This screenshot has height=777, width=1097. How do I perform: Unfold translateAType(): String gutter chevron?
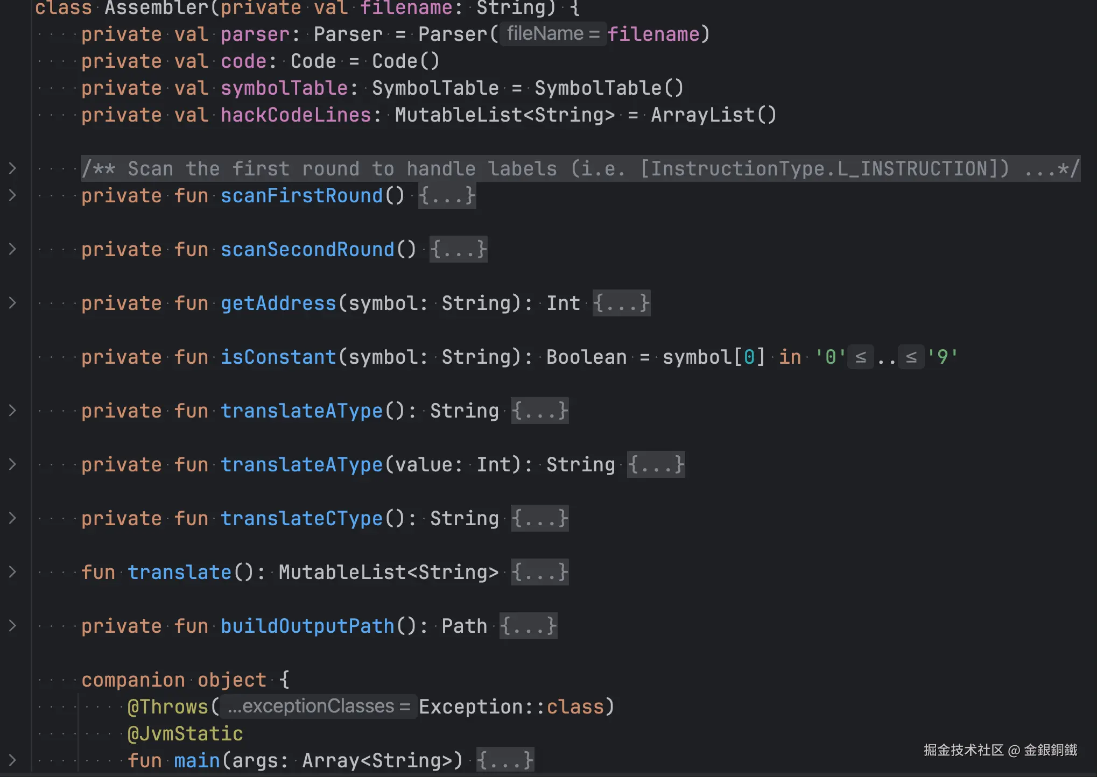(12, 411)
